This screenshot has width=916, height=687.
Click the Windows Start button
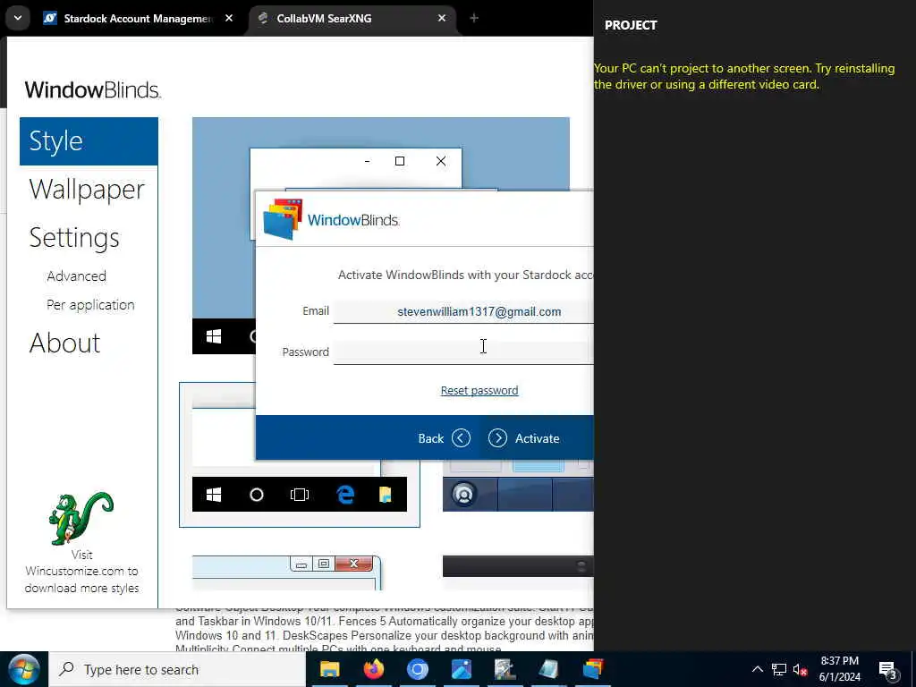pyautogui.click(x=24, y=669)
